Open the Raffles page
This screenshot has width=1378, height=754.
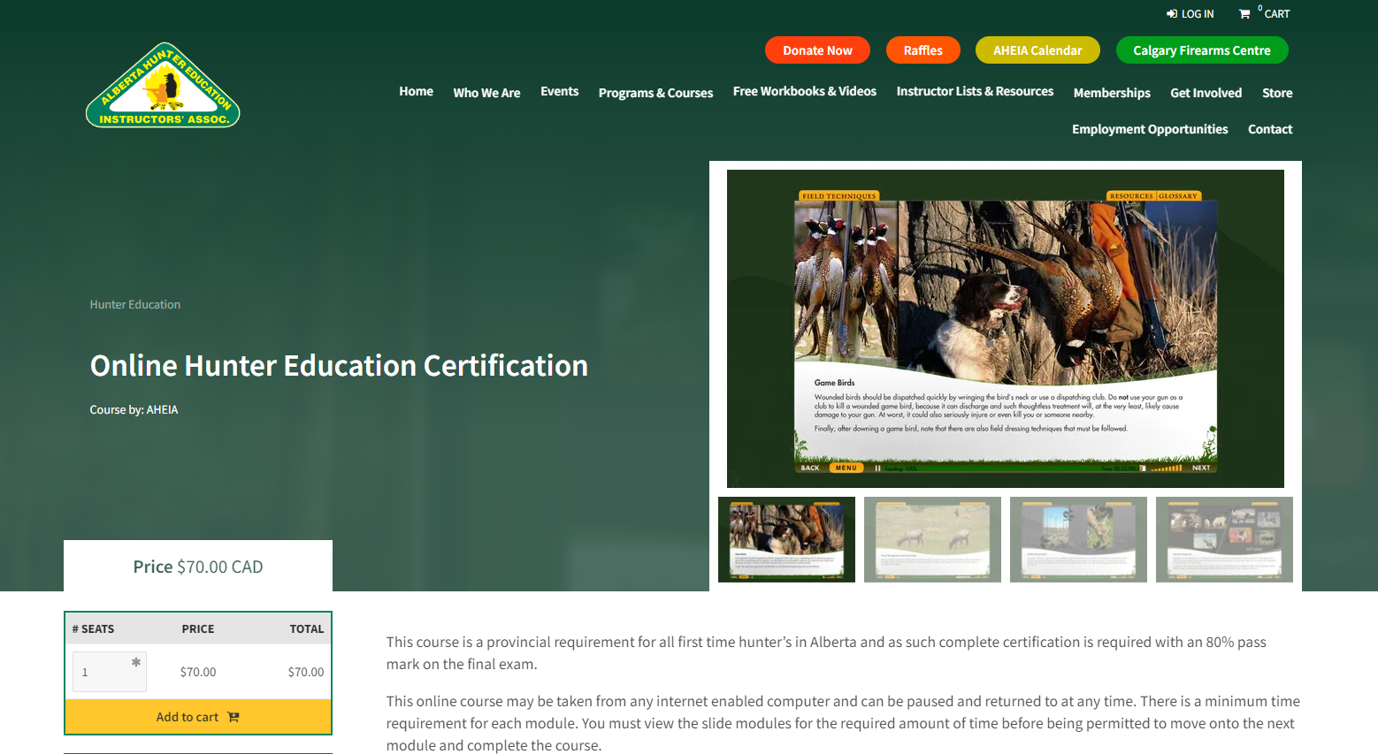[x=922, y=50]
